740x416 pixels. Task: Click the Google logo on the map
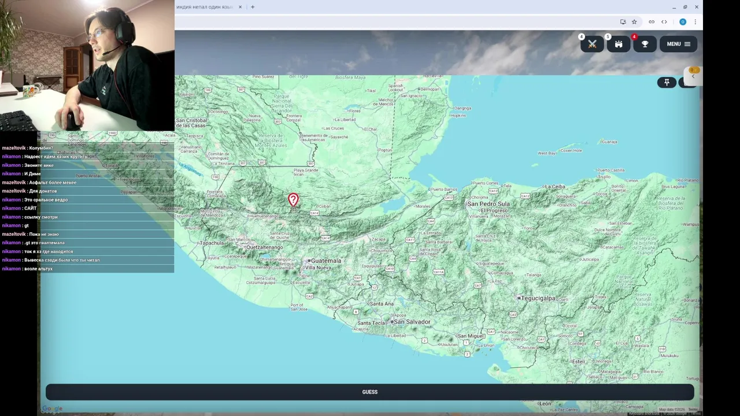52,409
